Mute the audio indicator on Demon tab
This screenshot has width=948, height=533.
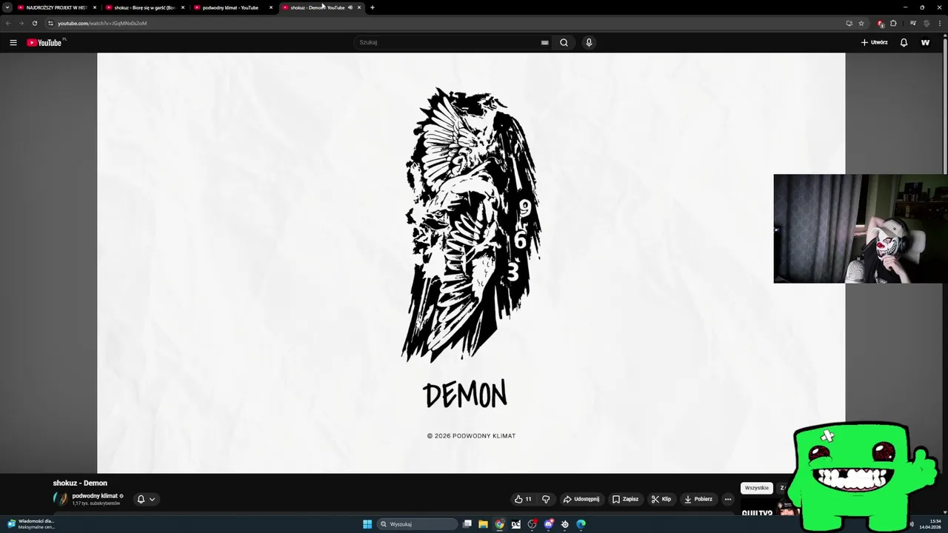click(350, 7)
